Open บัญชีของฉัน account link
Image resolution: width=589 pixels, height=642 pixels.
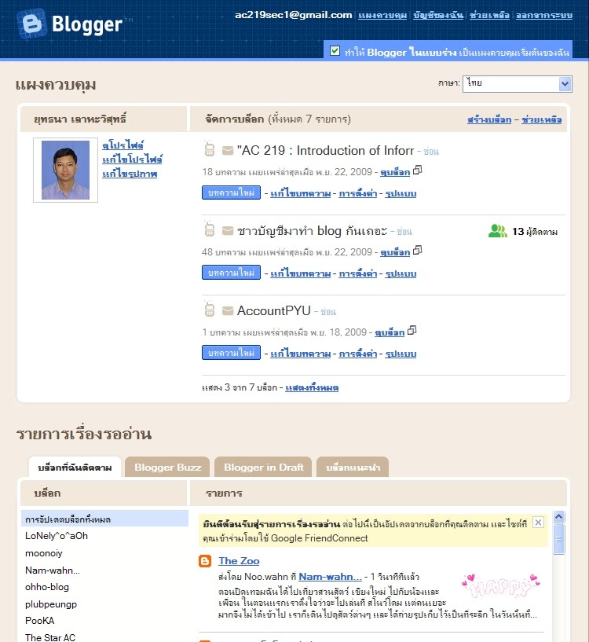[438, 15]
